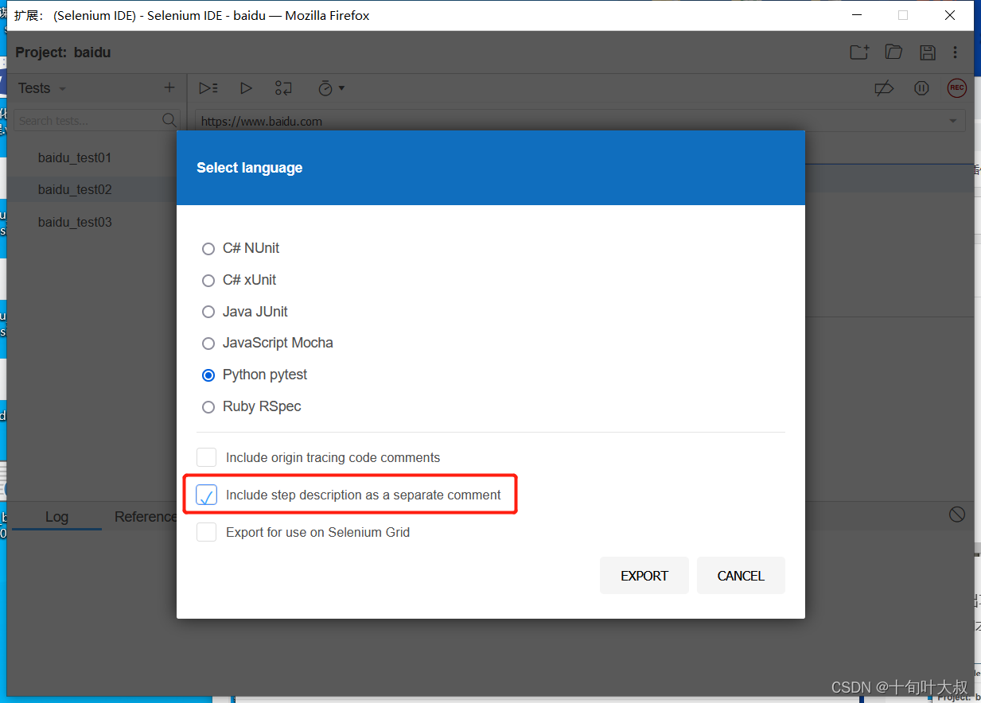Select the Python pytest radio option
981x703 pixels.
coord(208,375)
